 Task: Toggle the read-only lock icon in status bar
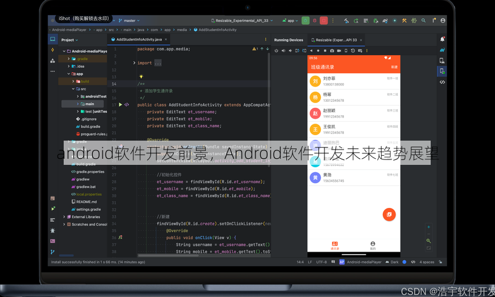(440, 262)
